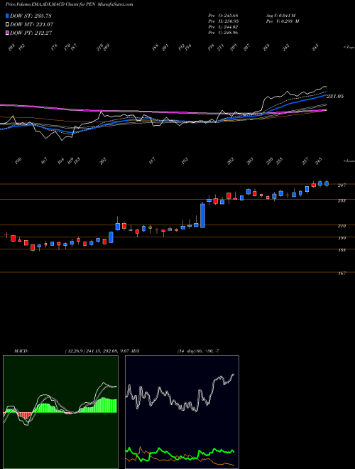Click the ADX indicator chart panel
The width and height of the screenshot is (355, 469).
coord(182,412)
